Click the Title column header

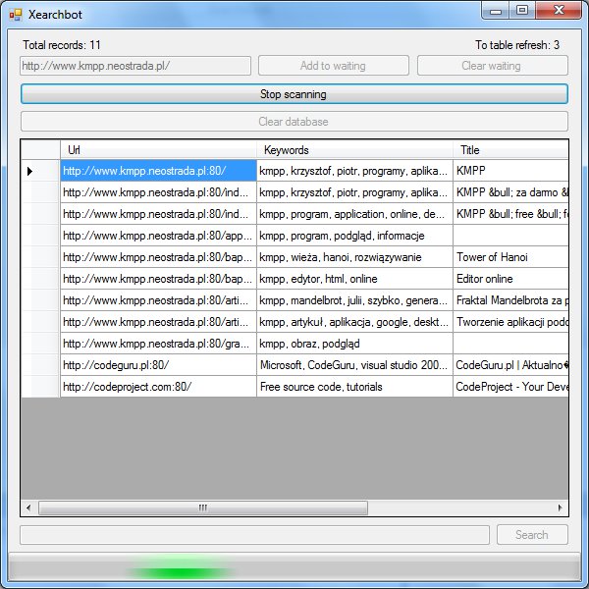point(509,150)
